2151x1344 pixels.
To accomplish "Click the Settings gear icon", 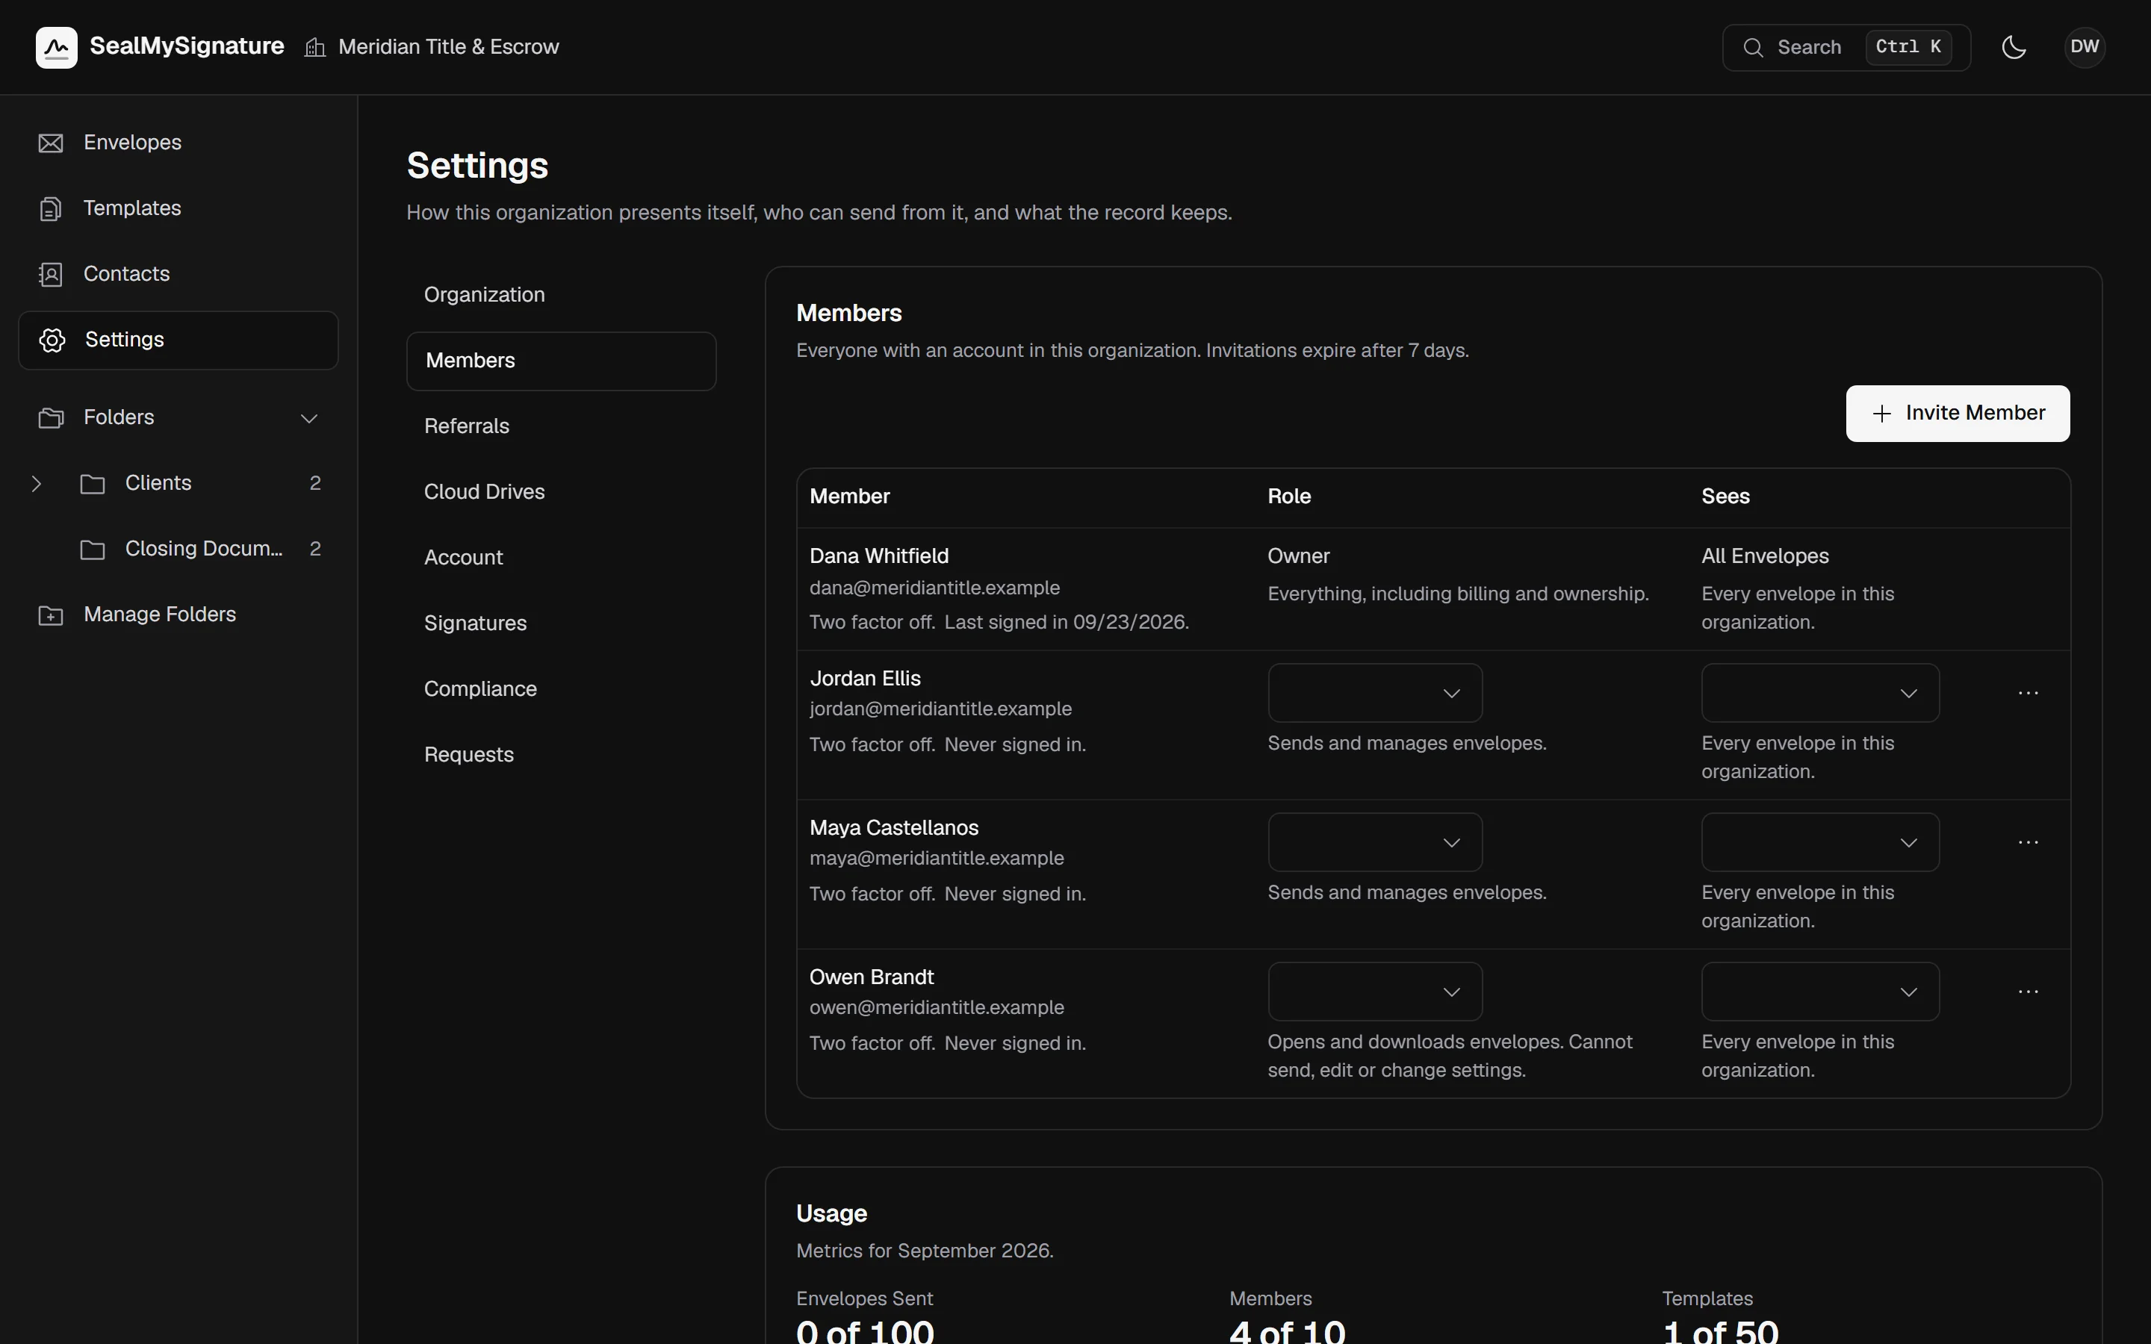I will pos(52,340).
